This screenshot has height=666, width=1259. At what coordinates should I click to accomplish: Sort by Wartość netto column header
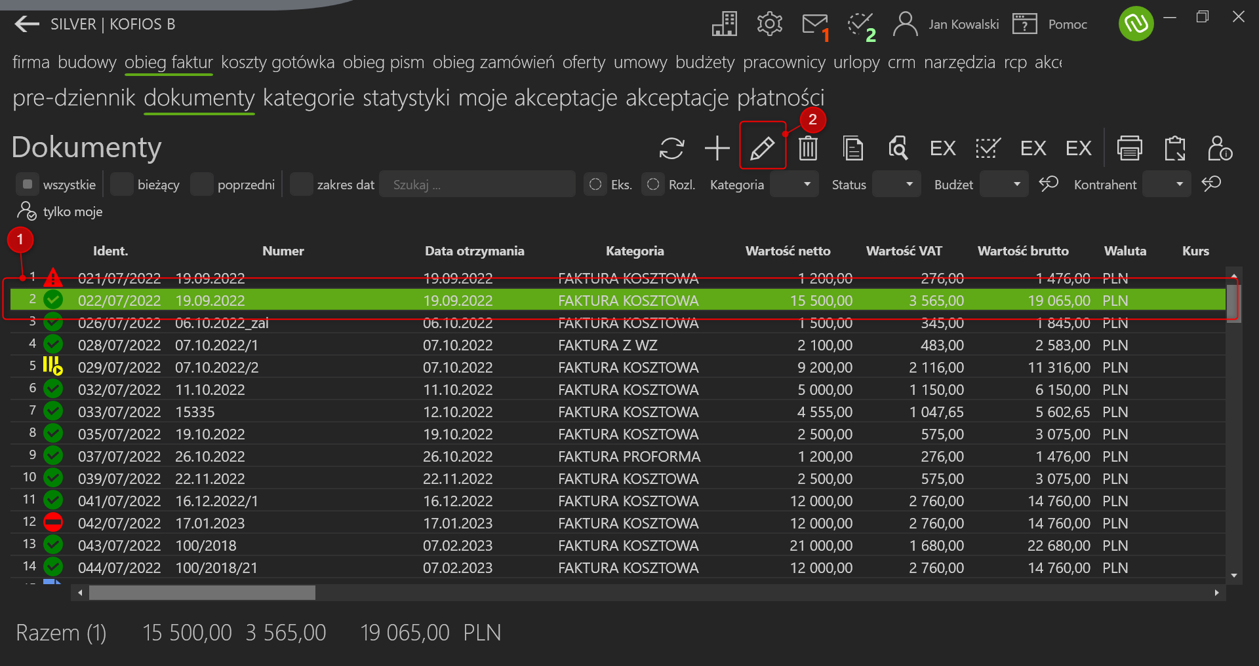click(x=788, y=251)
